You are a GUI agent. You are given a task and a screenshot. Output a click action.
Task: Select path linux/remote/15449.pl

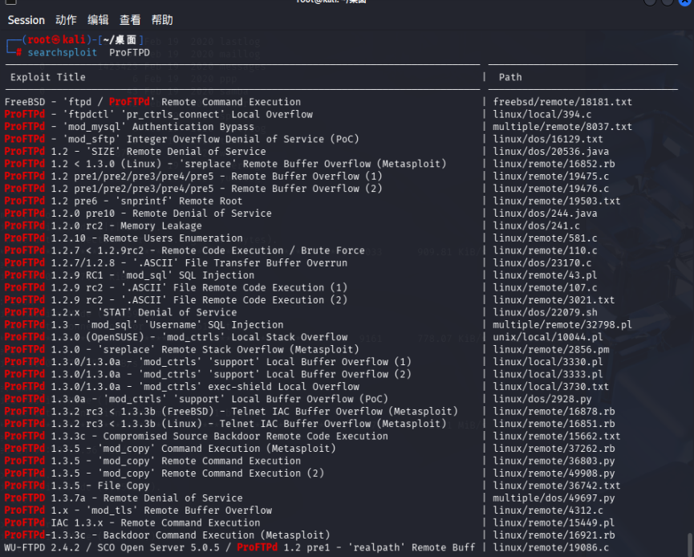(x=554, y=523)
